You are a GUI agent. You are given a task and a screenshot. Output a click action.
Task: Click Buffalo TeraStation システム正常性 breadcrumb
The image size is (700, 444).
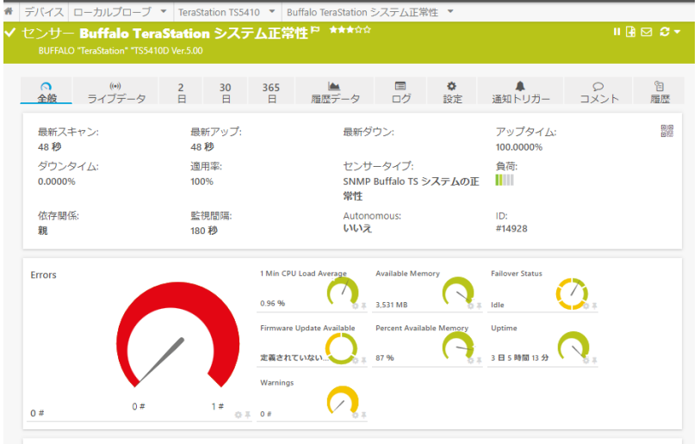[x=362, y=12]
